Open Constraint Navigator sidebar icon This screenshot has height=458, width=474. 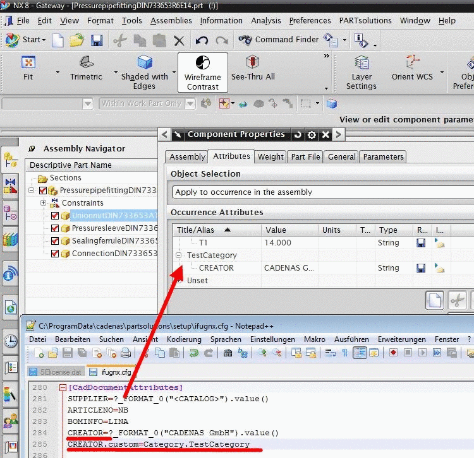[x=11, y=186]
